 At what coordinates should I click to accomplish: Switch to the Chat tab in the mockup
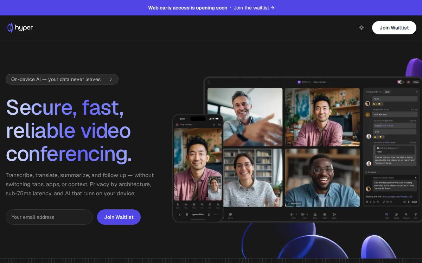tap(387, 92)
